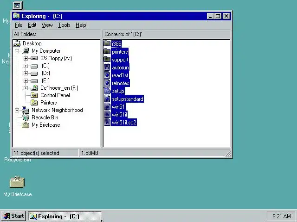This screenshot has height=222, width=297.
Task: Expand the 3½ Floppy (A:) node
Action: tap(26, 58)
